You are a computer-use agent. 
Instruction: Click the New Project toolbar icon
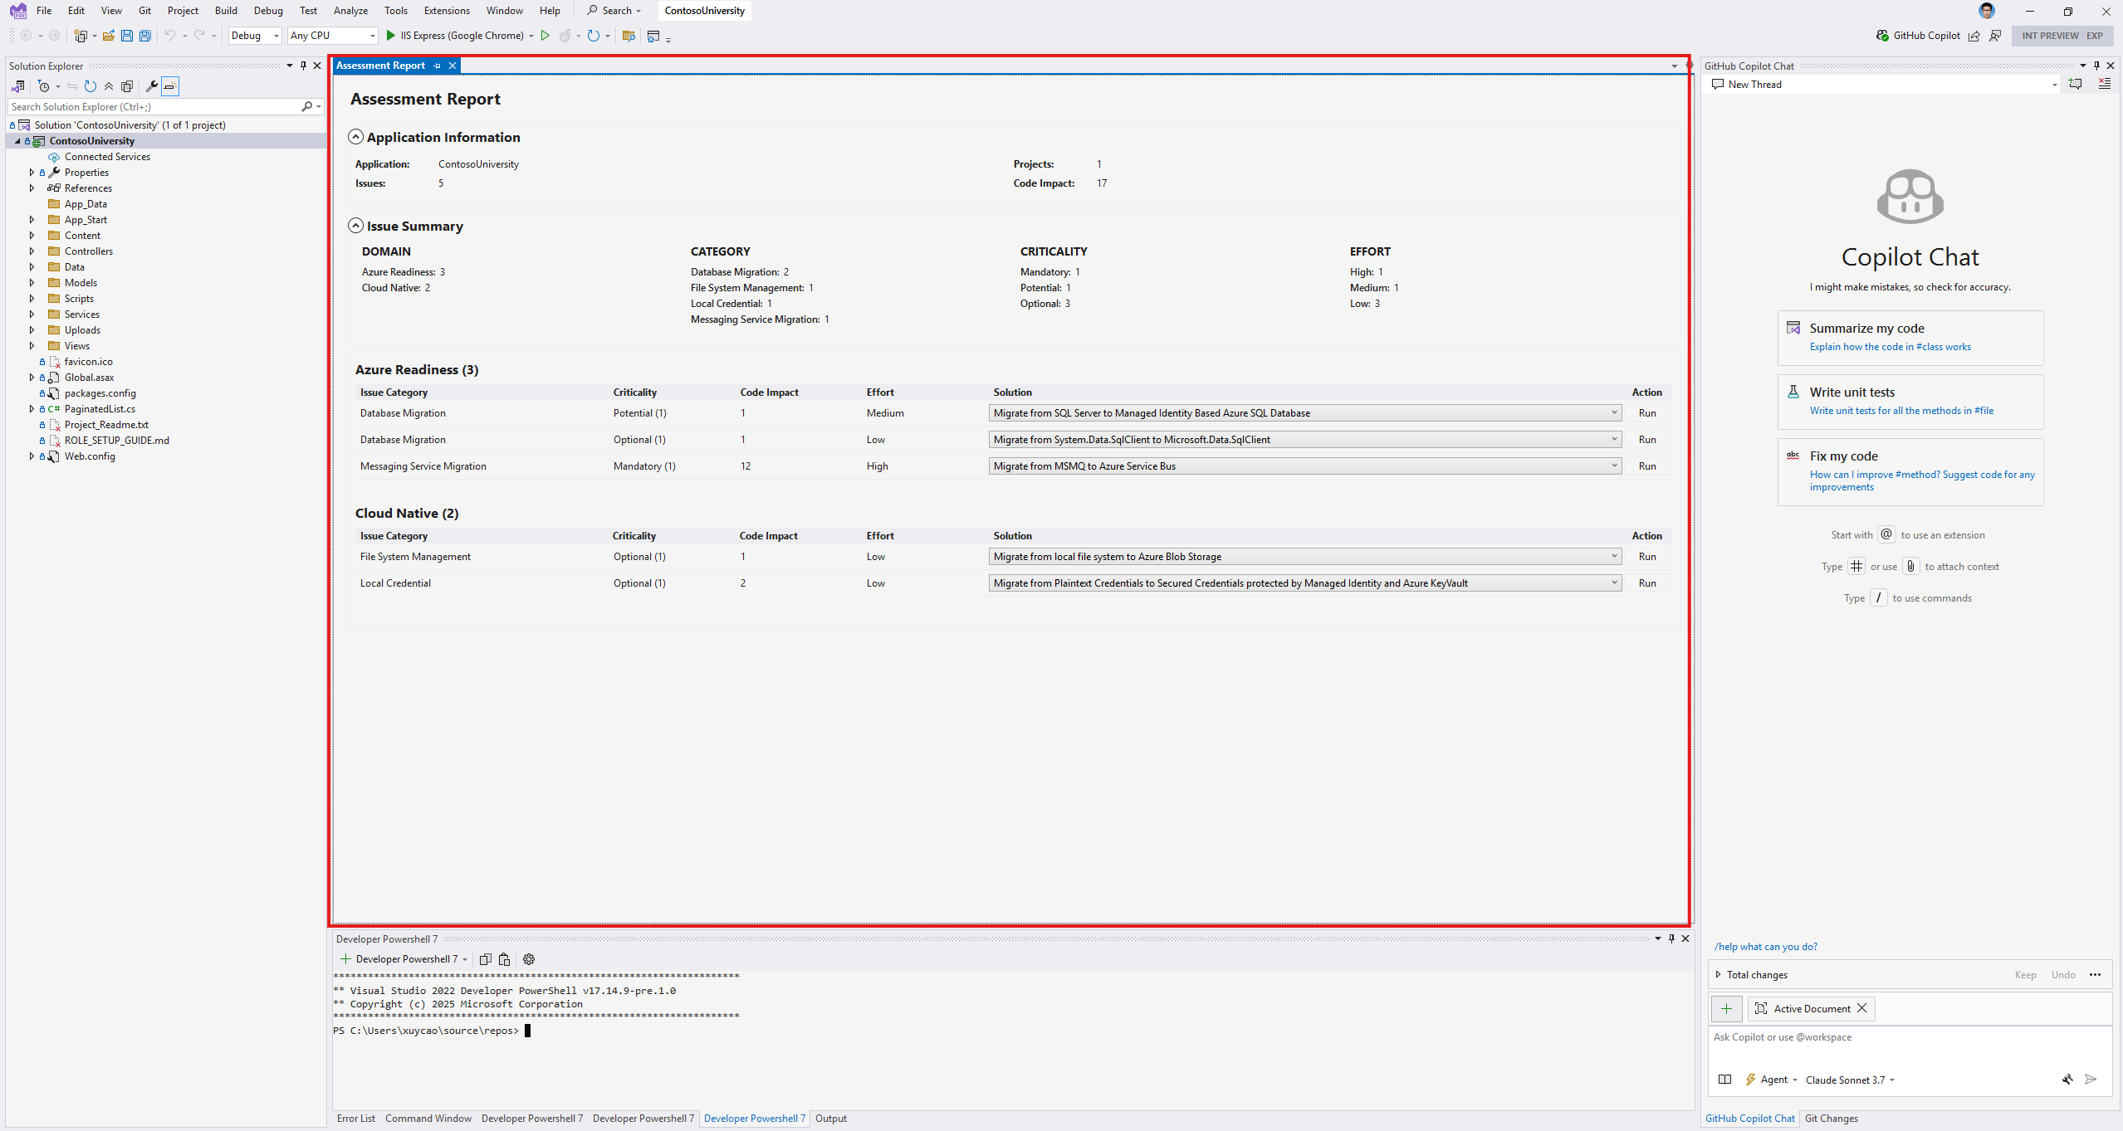coord(81,36)
